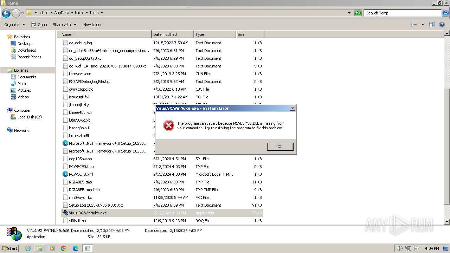
Task: Open Help with the question mark icon
Action: click(442, 25)
